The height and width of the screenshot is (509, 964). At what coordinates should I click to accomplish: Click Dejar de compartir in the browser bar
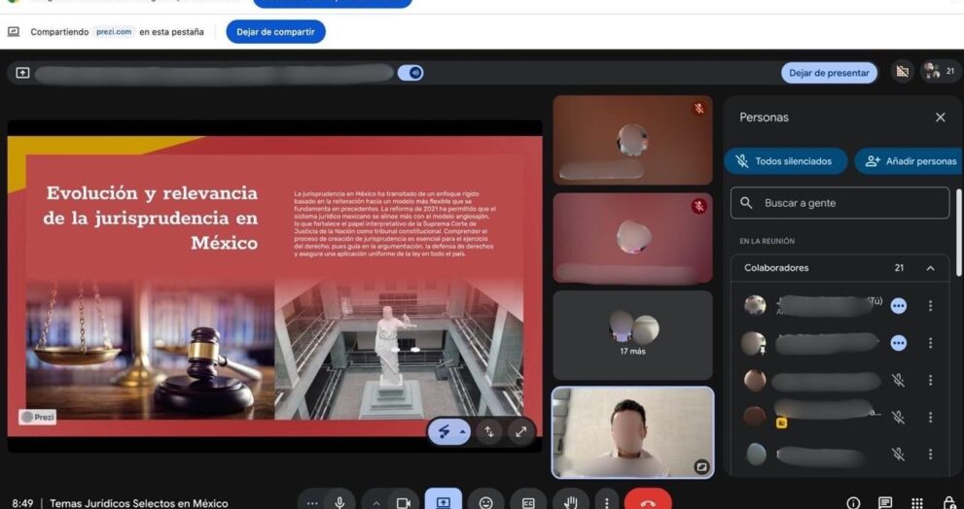point(275,32)
